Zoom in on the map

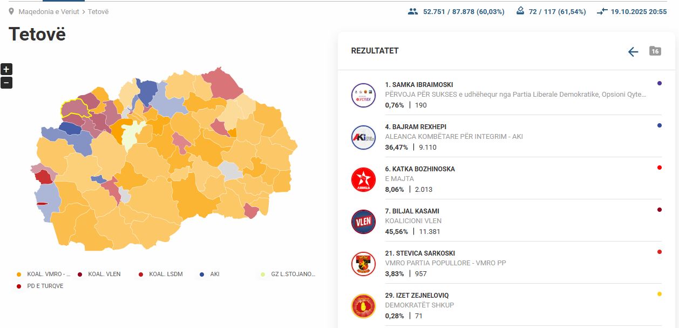(x=6, y=69)
